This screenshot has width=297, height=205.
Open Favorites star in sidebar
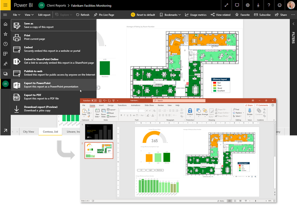pos(5,34)
